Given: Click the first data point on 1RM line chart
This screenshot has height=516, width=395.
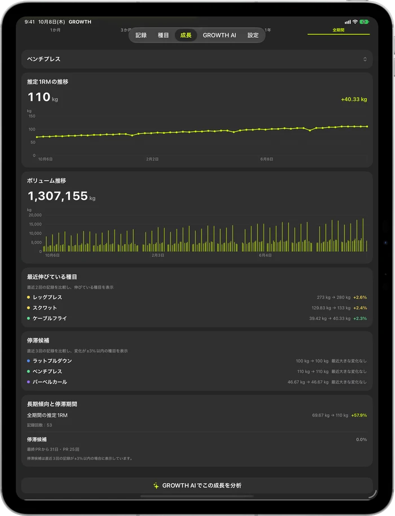Looking at the screenshot, I should (37, 137).
